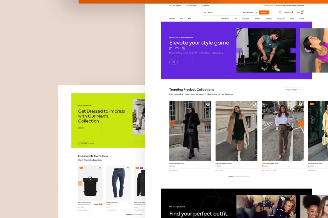Image resolution: width=328 pixels, height=218 pixels.
Task: Open the Modern Eastern Style collection photo
Action: [x=190, y=131]
